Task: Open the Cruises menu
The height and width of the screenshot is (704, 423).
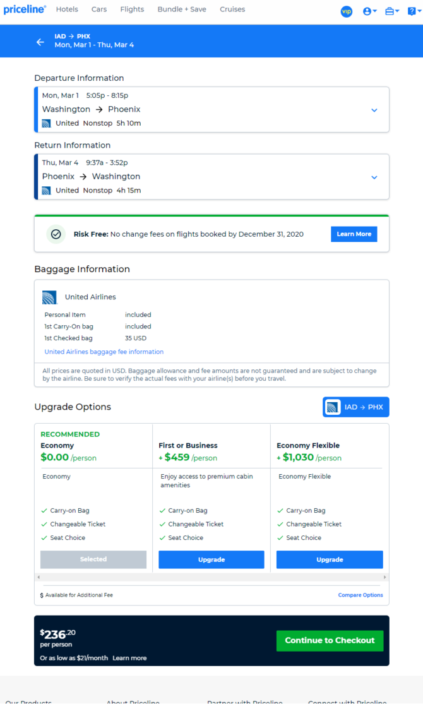Action: [x=232, y=9]
